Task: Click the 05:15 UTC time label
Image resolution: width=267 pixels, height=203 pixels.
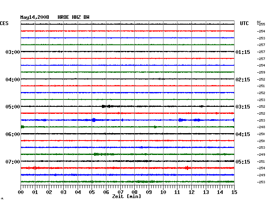Action: (243, 161)
